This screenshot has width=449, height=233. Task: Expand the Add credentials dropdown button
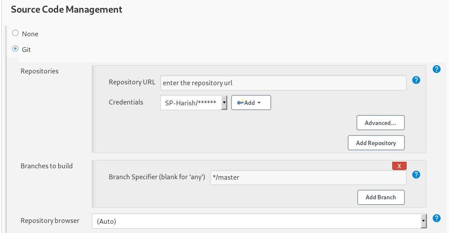coord(251,103)
